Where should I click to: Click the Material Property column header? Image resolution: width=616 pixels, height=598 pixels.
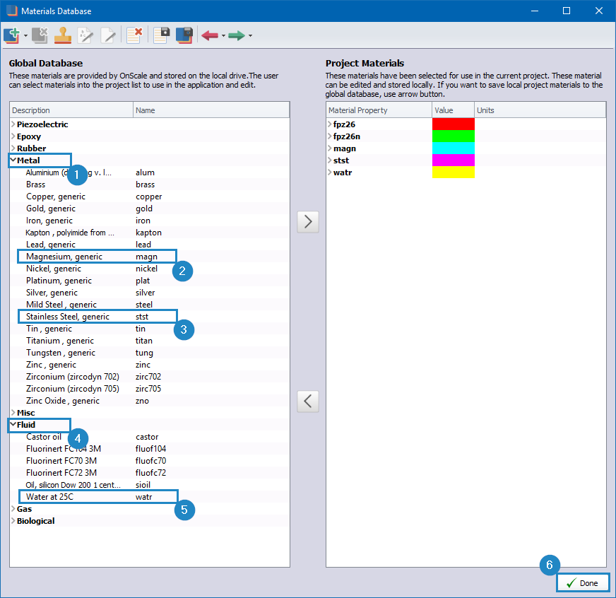coord(379,110)
